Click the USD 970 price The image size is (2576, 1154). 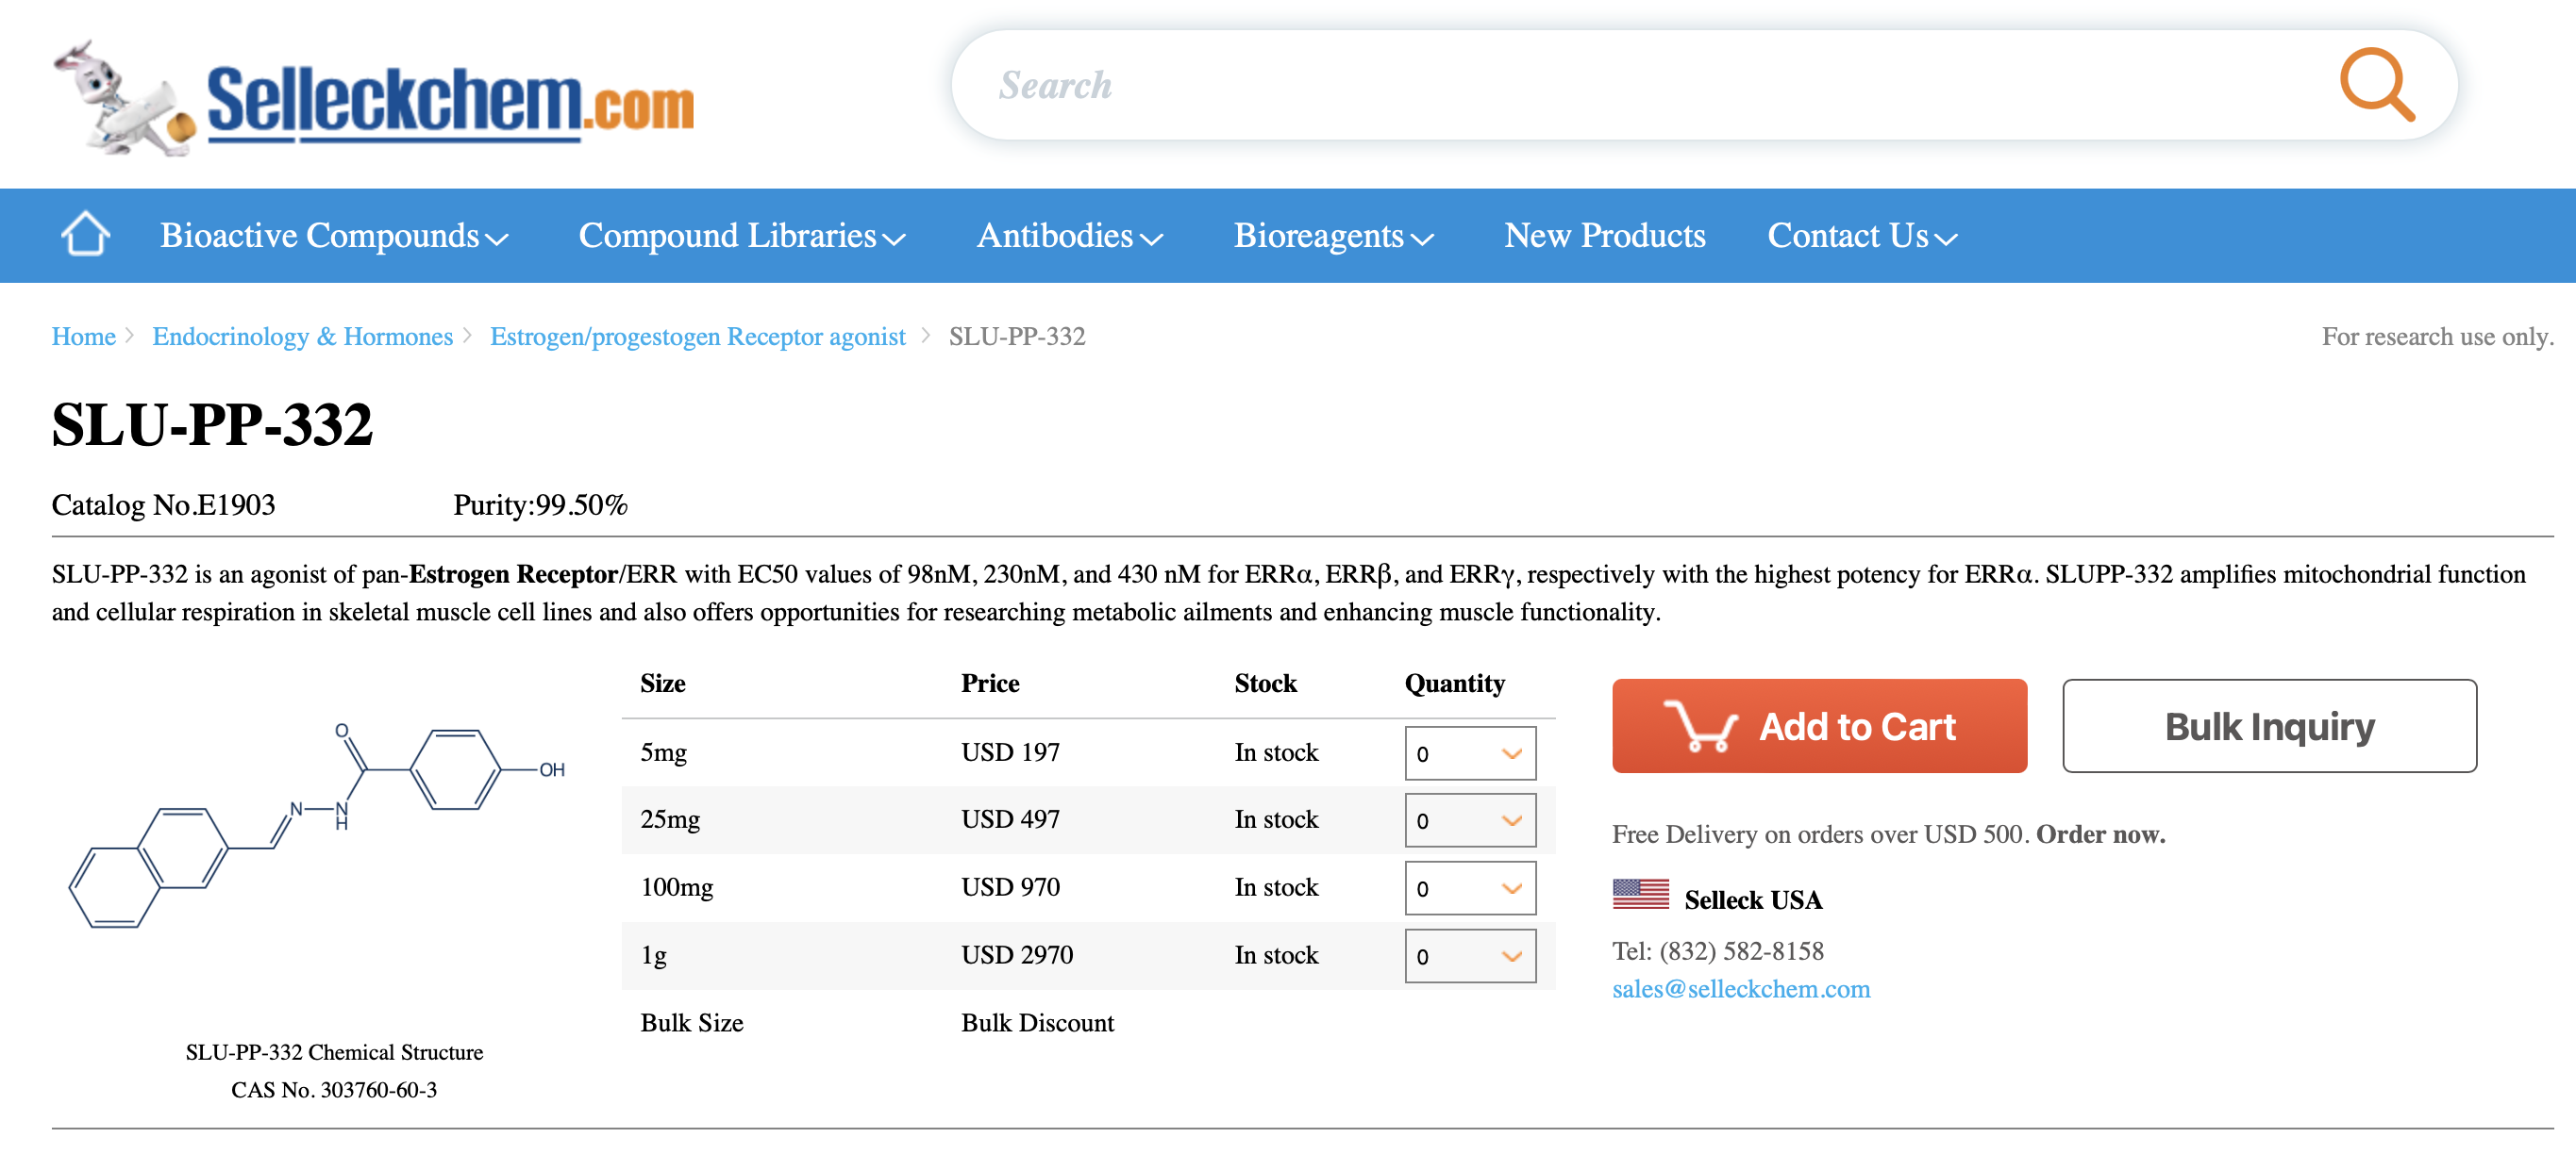click(x=1010, y=886)
